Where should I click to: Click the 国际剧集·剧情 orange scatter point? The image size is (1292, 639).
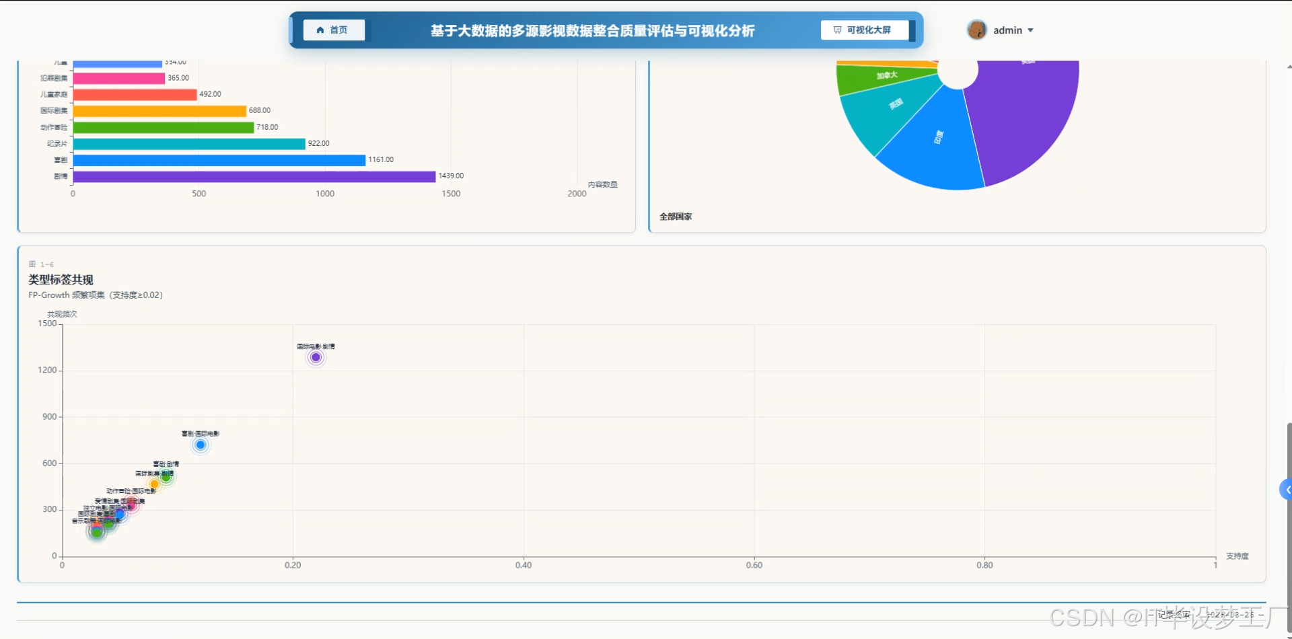coord(154,484)
